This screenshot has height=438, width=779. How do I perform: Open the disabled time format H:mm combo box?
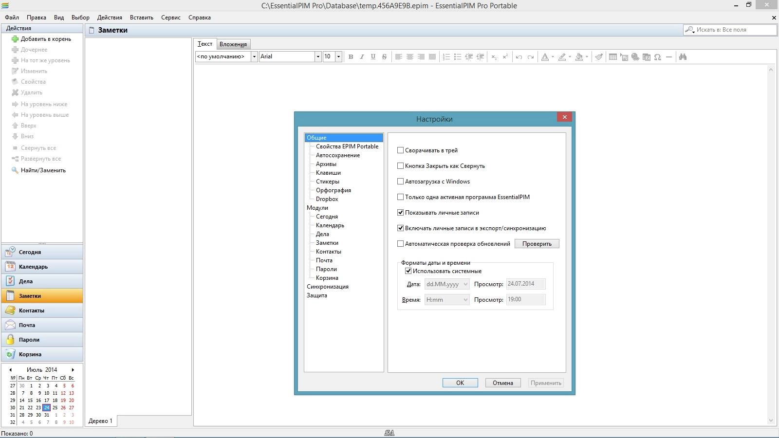447,300
